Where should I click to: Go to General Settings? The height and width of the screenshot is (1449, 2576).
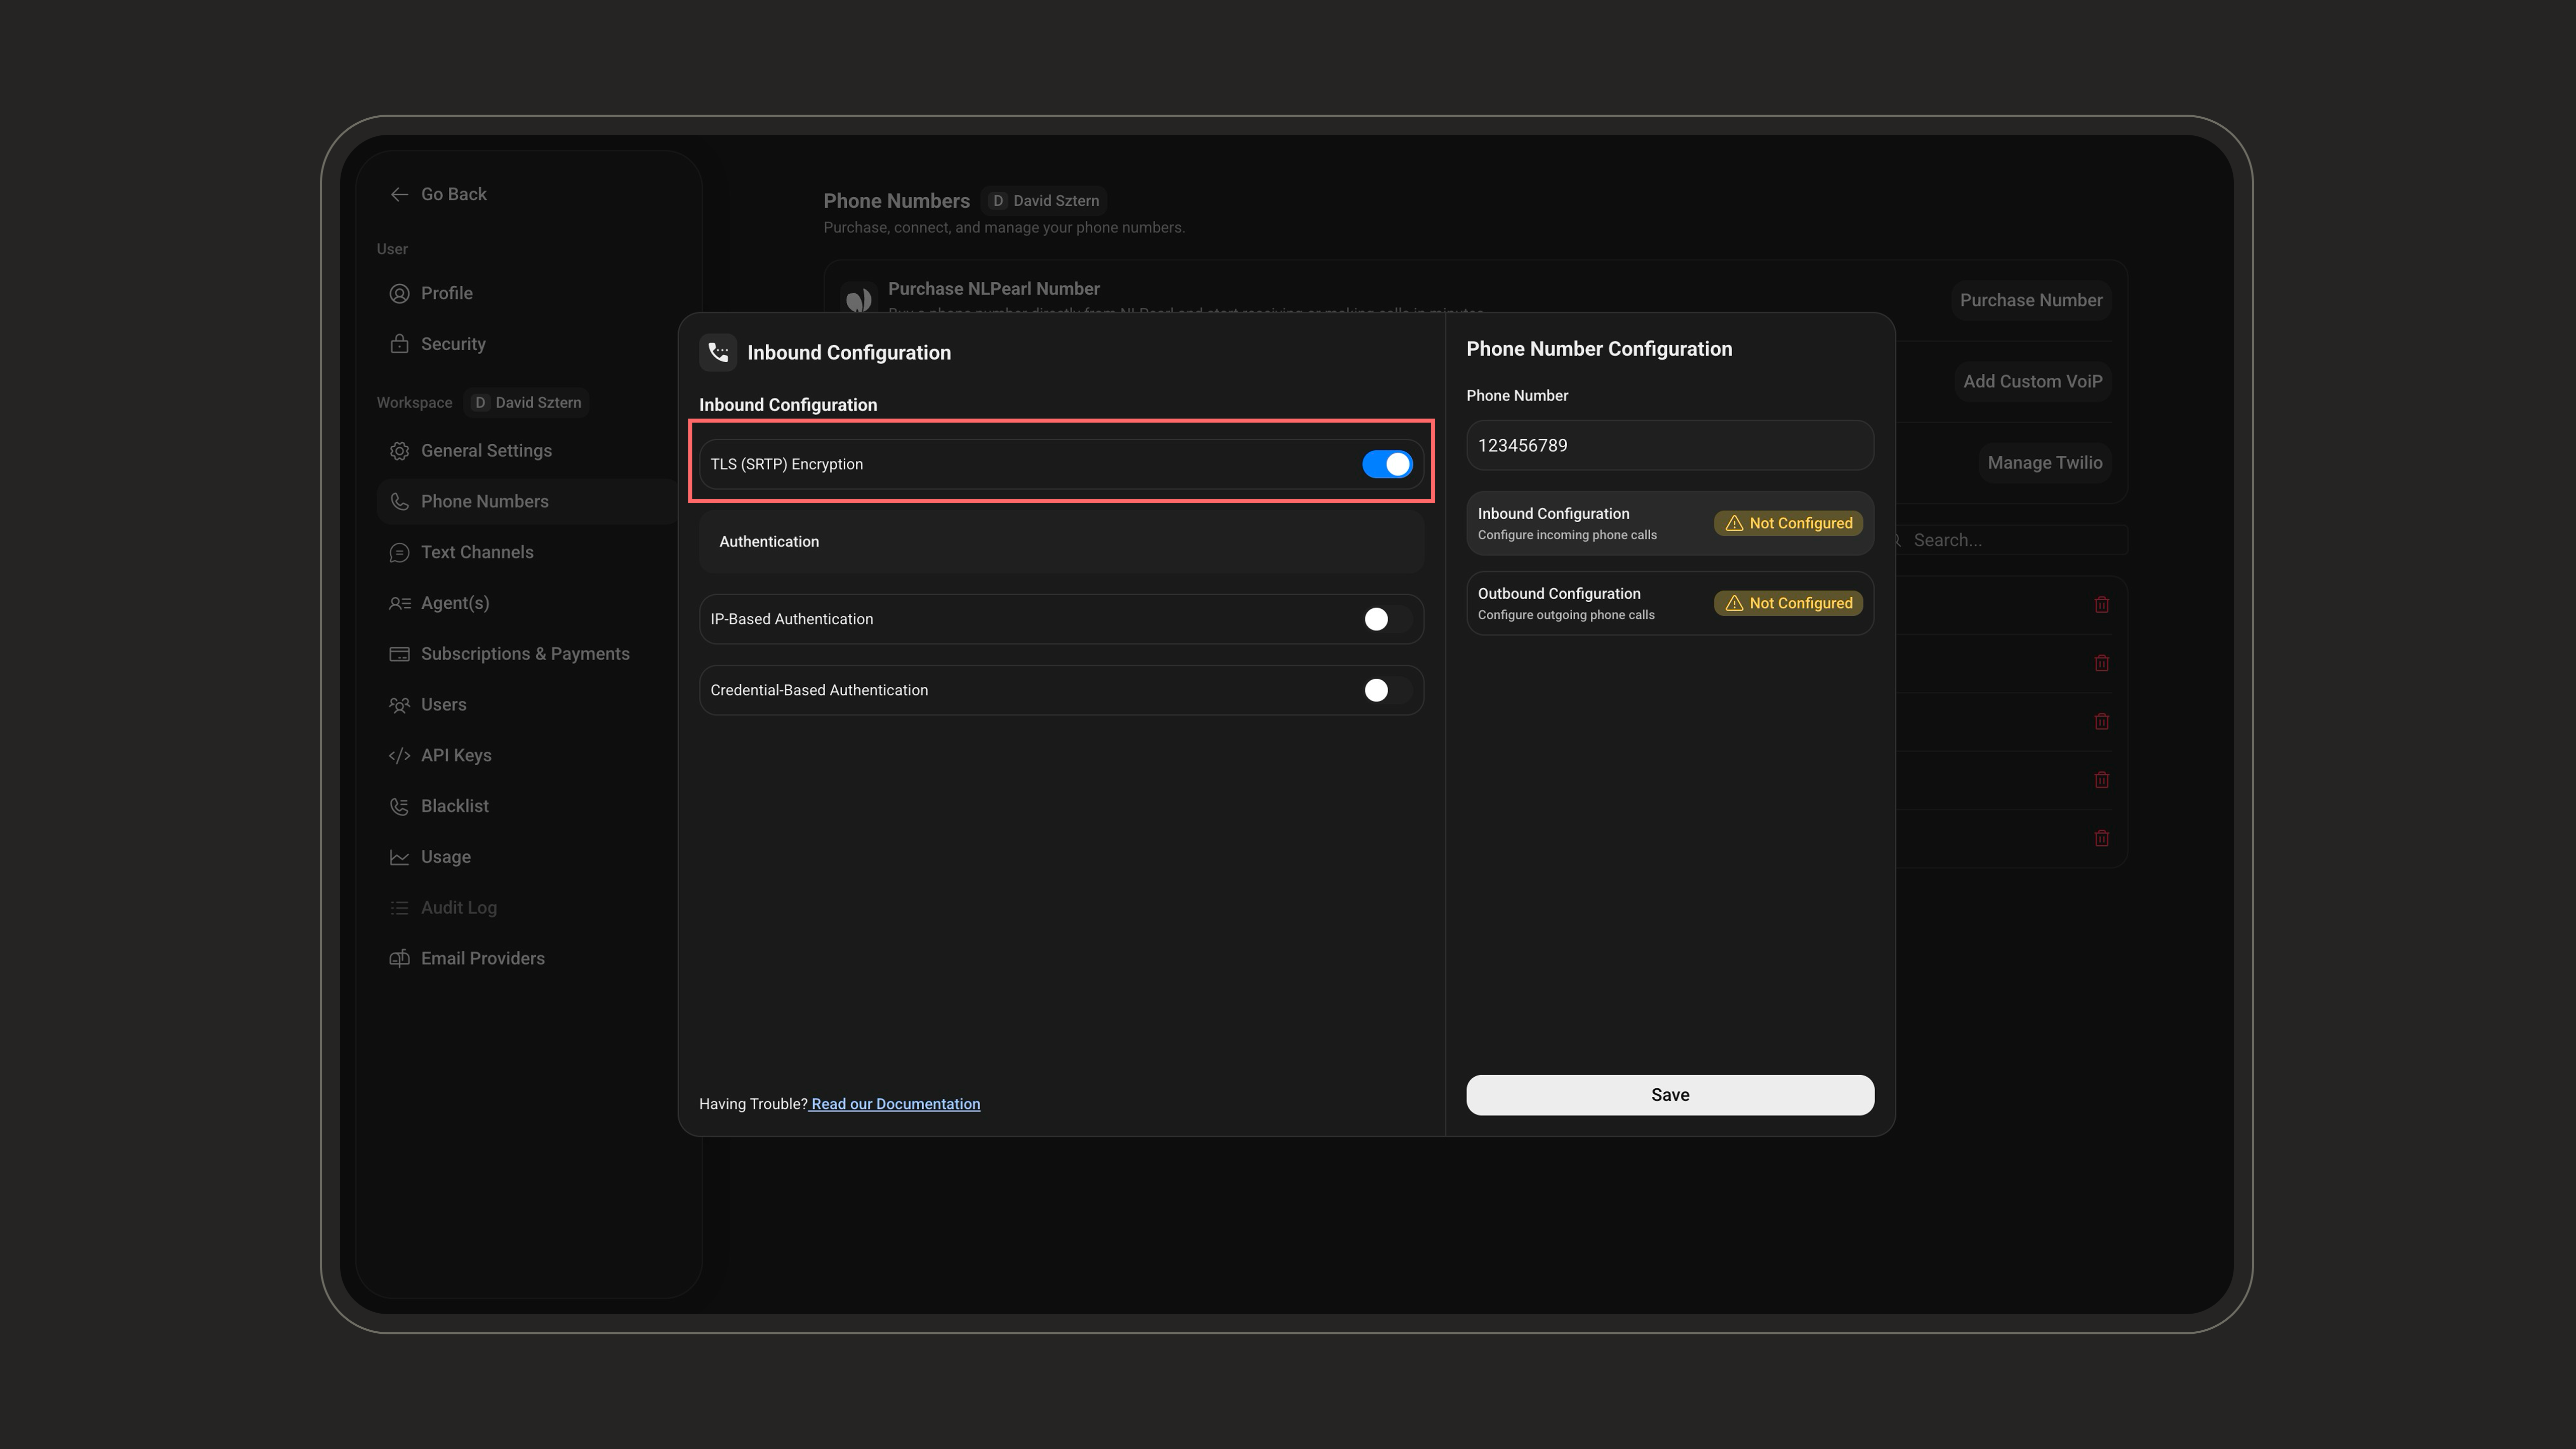[528, 451]
